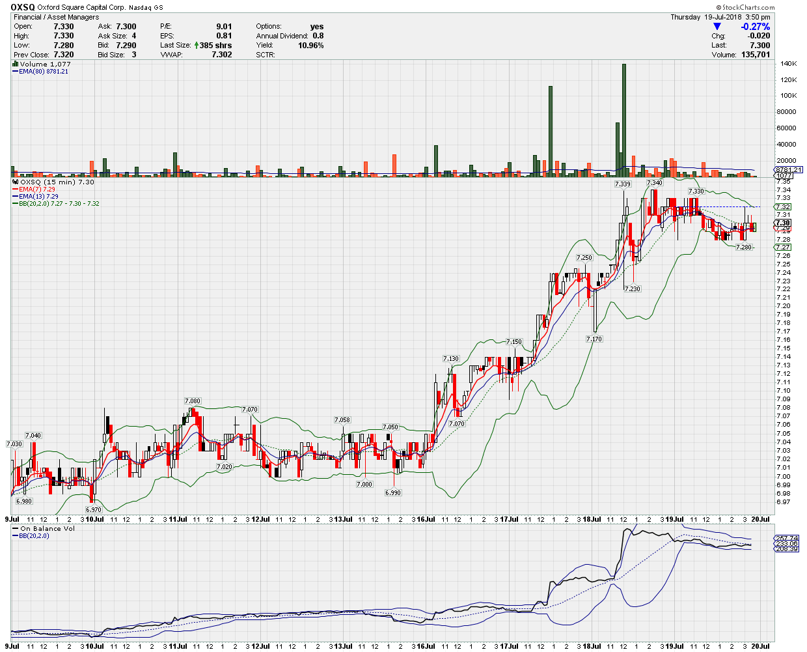Click the Low value 7.280 in the header
The image size is (807, 652).
64,46
